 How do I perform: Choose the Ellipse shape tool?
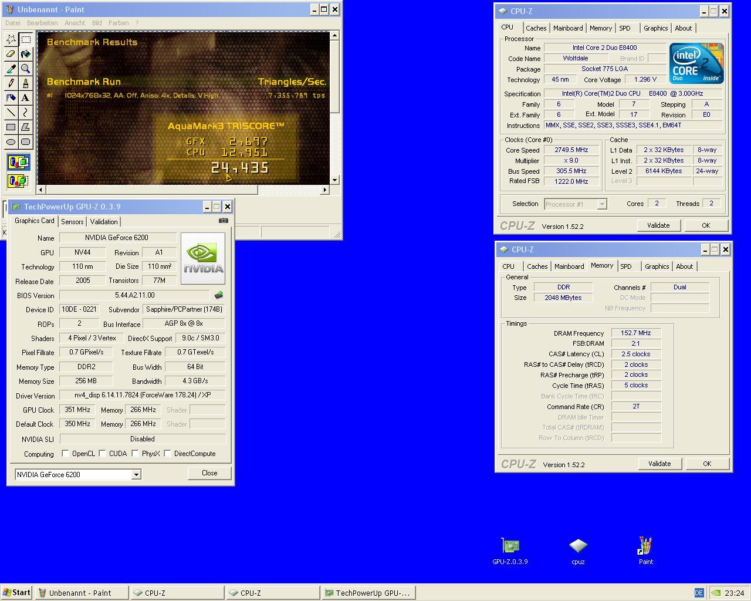[11, 141]
